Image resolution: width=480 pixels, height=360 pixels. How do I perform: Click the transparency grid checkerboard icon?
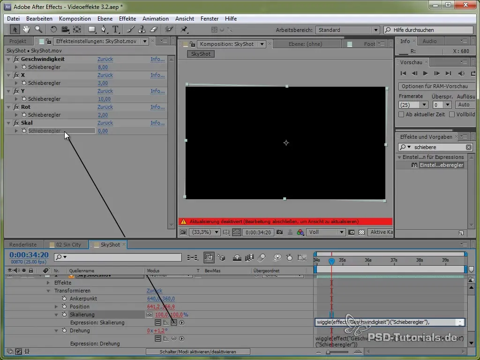click(361, 232)
